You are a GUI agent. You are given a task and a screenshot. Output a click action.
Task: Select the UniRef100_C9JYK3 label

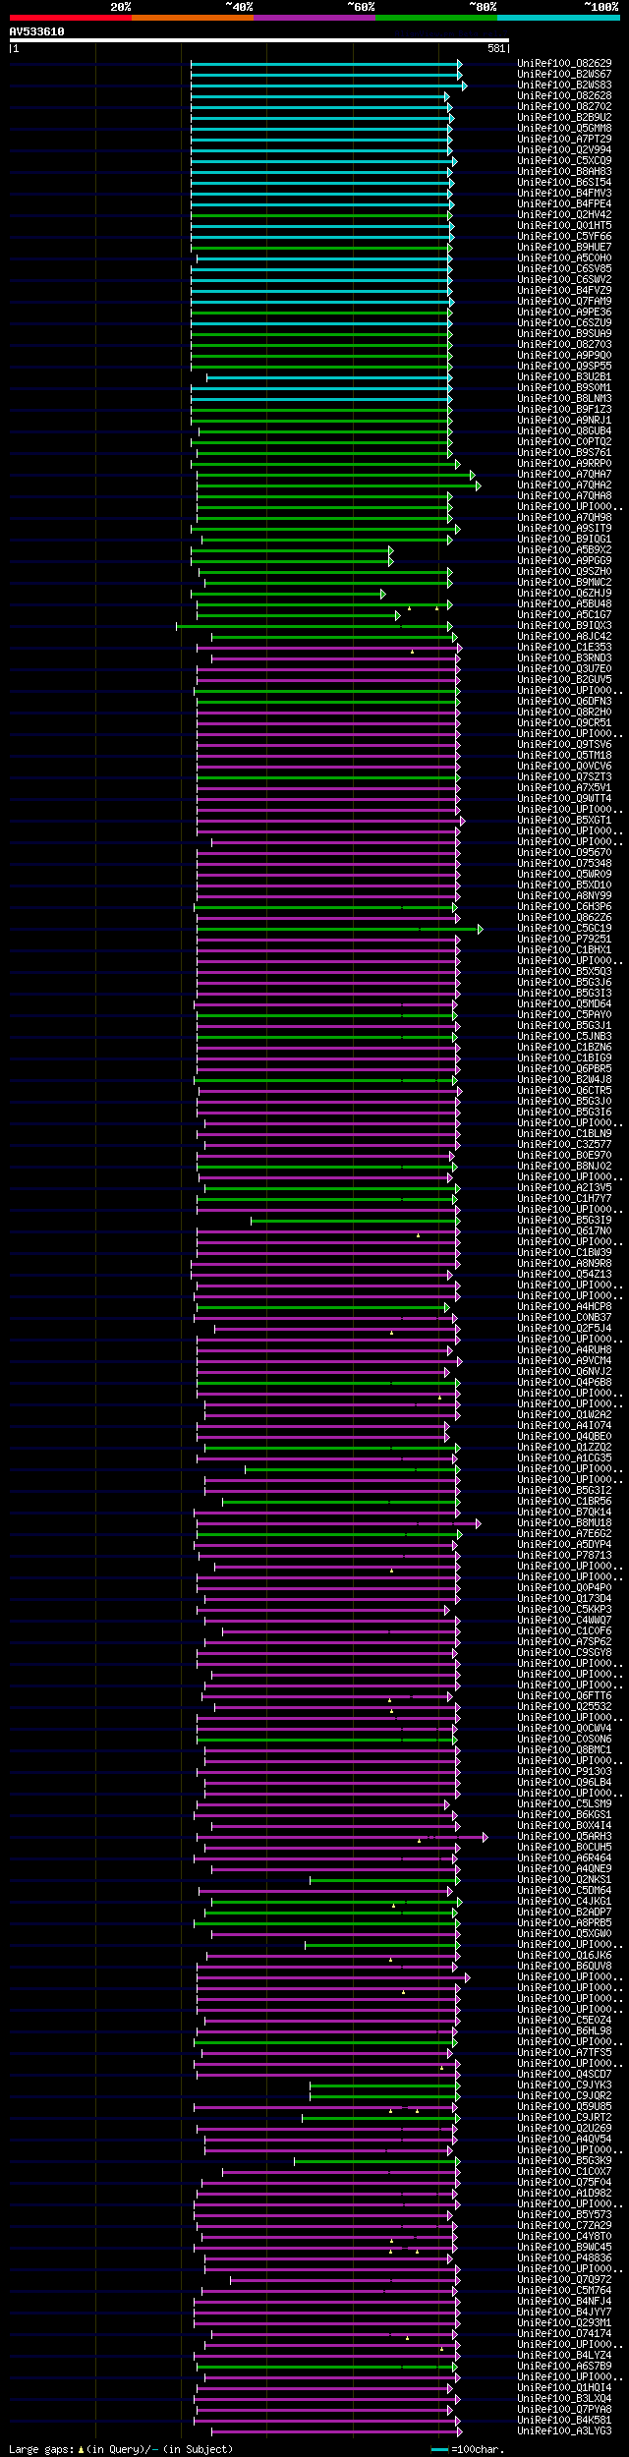[x=564, y=2086]
